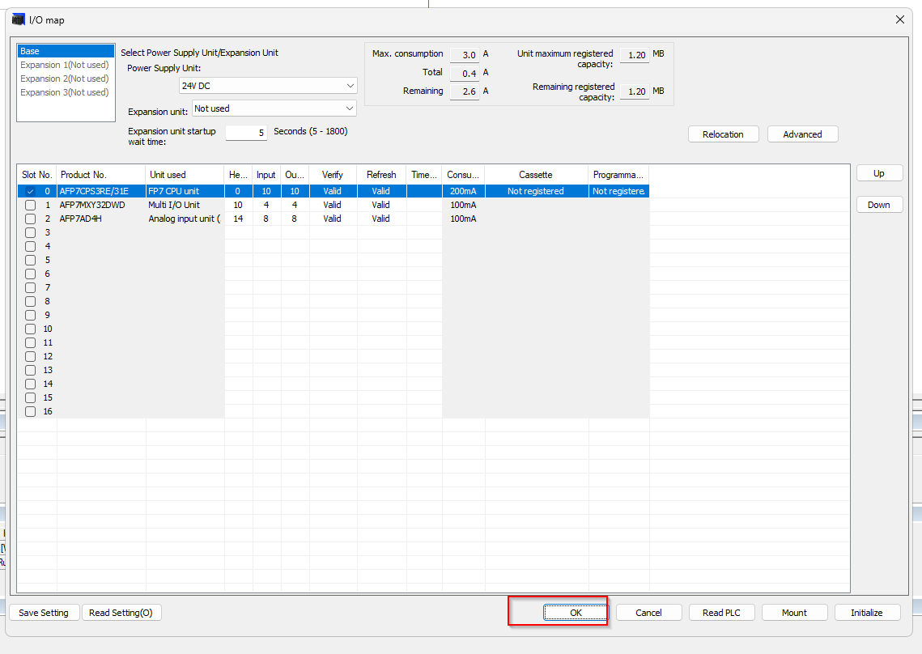
Task: Select Expansion 1(Not used) entry
Action: (64, 65)
